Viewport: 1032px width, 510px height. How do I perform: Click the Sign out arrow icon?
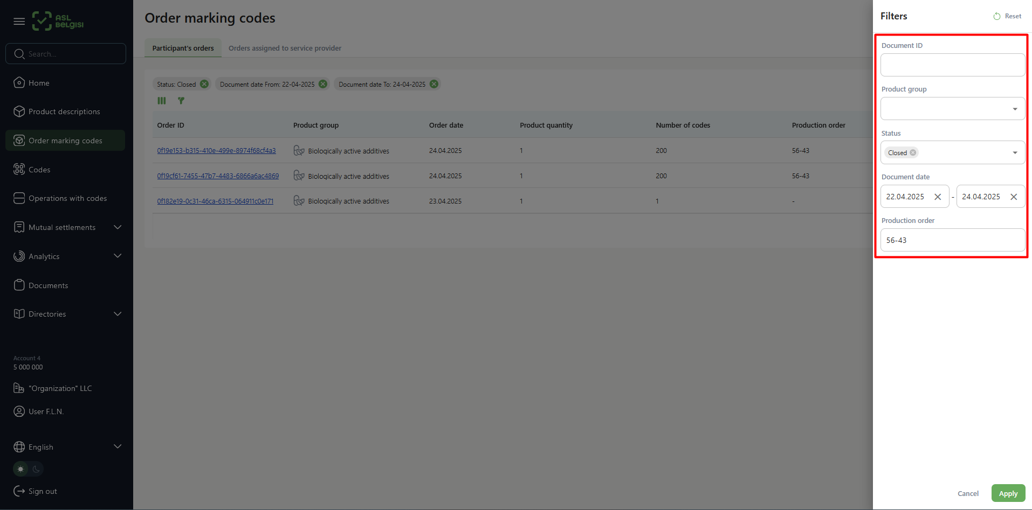pos(19,491)
